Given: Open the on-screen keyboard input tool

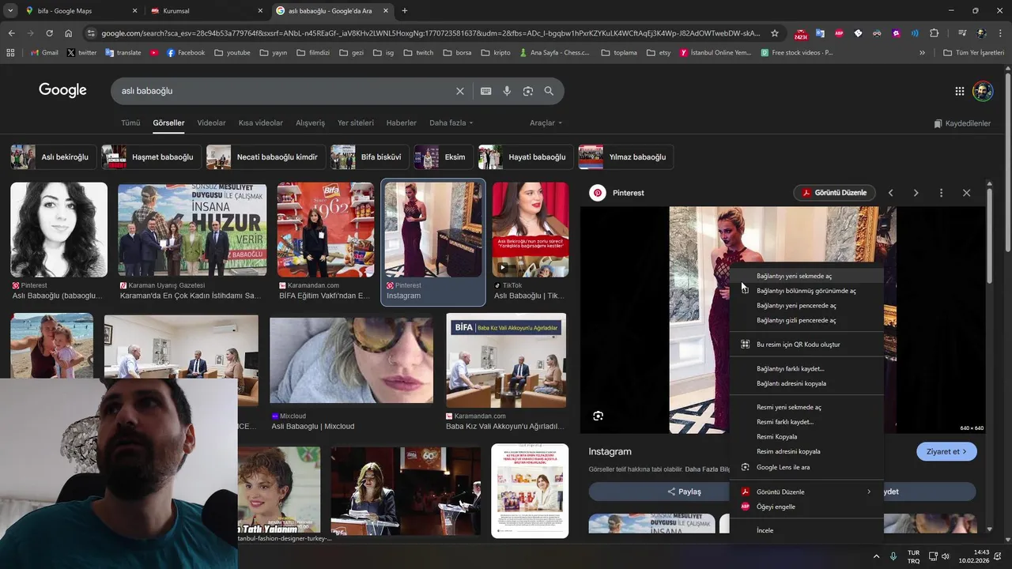Looking at the screenshot, I should 486,91.
